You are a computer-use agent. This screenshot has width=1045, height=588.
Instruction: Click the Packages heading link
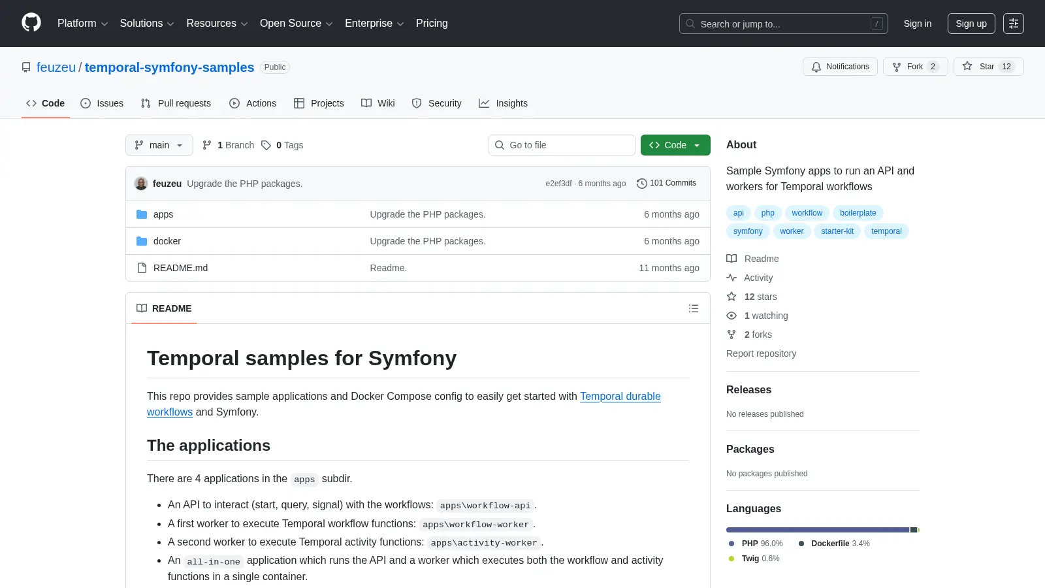[x=750, y=449]
